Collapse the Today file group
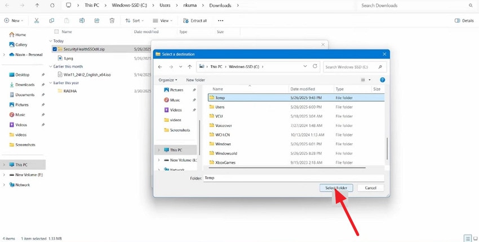This screenshot has width=479, height=242. pos(51,41)
